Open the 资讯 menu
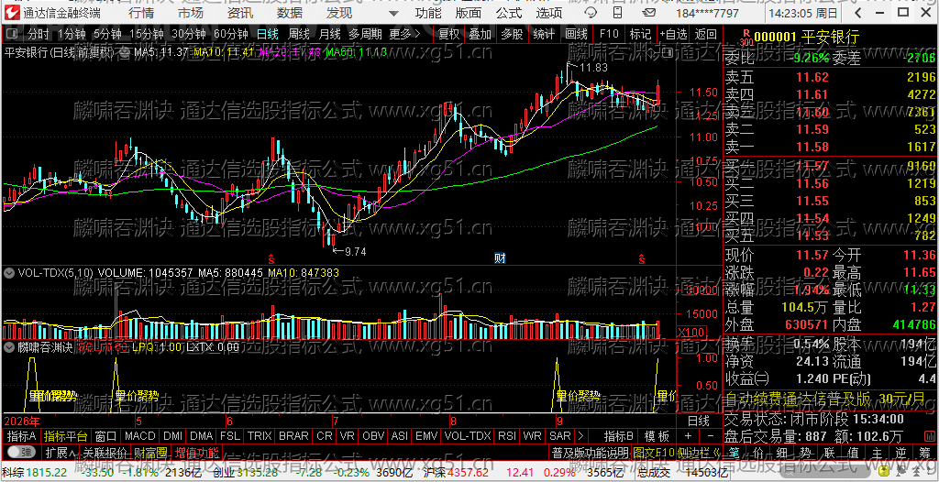This screenshot has width=939, height=482. pos(240,13)
